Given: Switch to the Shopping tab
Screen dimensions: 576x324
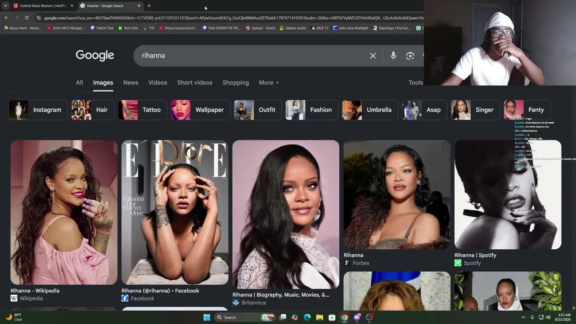Looking at the screenshot, I should (235, 83).
